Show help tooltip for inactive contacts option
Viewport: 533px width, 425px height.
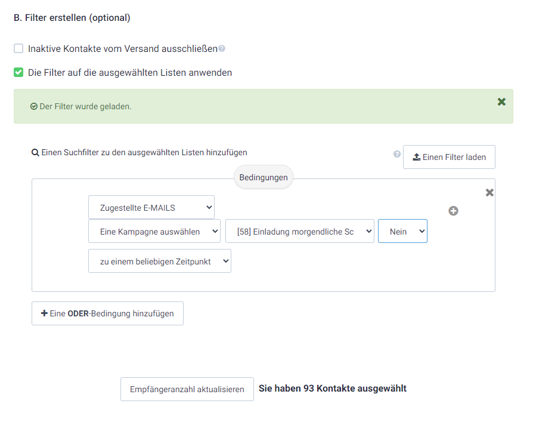[222, 49]
